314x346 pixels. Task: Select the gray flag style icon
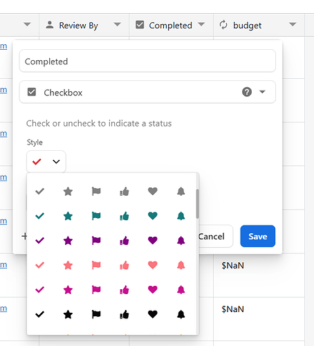[96, 192]
